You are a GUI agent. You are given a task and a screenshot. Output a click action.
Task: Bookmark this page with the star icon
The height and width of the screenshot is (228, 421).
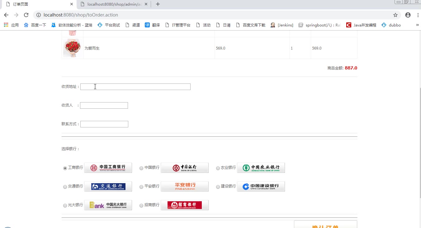coord(395,15)
